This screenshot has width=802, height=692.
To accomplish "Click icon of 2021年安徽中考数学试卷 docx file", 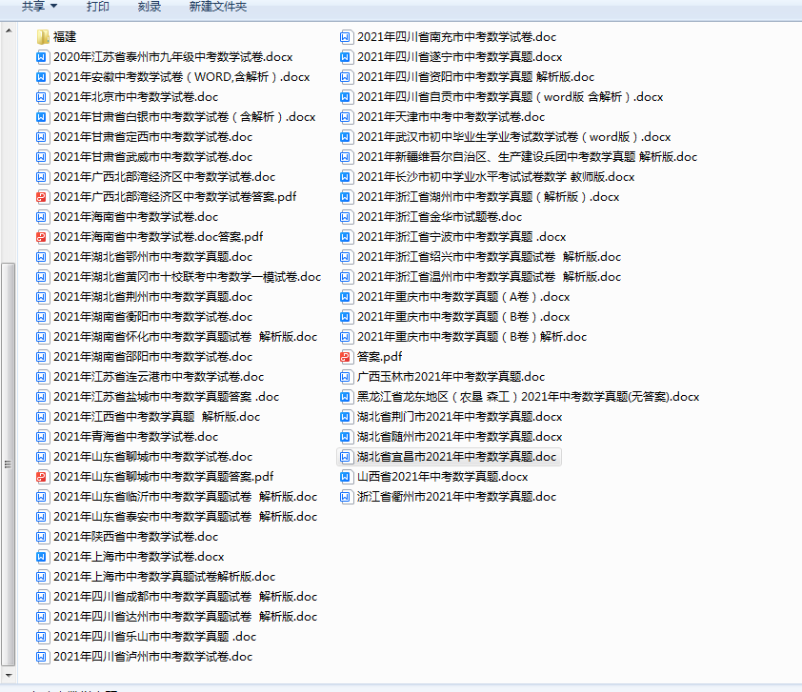I will coord(42,77).
